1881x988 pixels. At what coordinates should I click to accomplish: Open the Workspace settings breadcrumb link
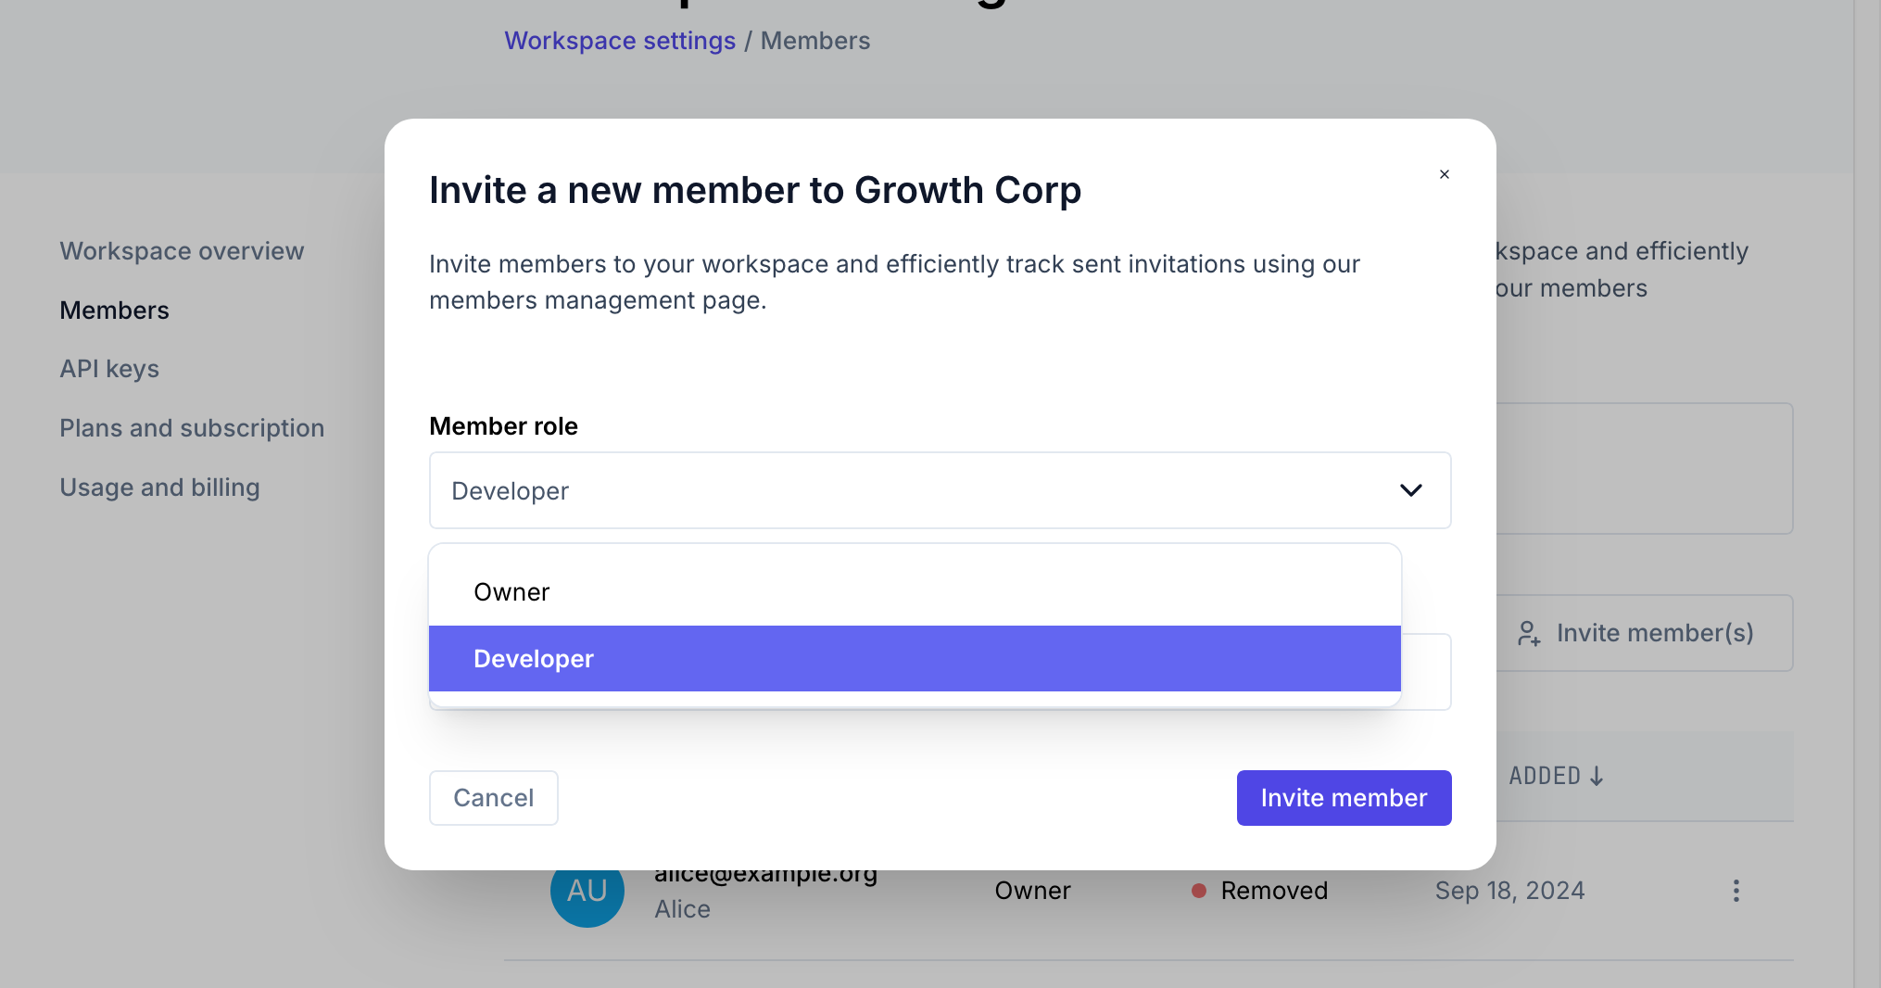click(620, 41)
